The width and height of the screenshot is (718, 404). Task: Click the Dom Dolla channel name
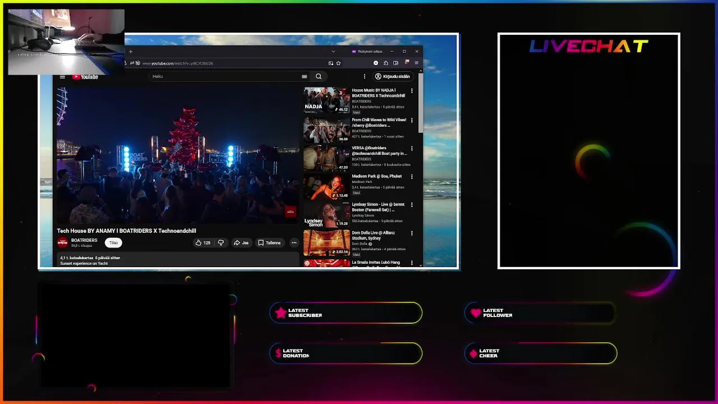tap(360, 244)
